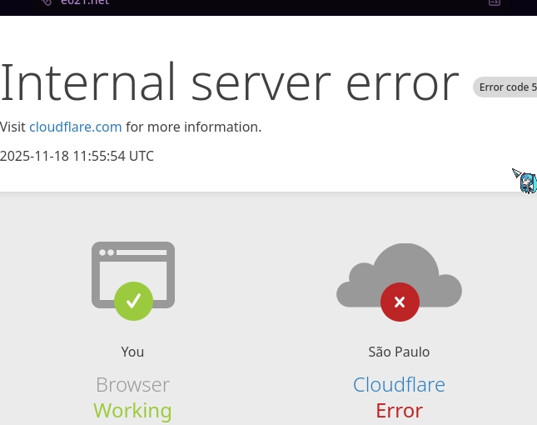The height and width of the screenshot is (425, 537).
Task: Click the green Working status text
Action: pos(132,410)
